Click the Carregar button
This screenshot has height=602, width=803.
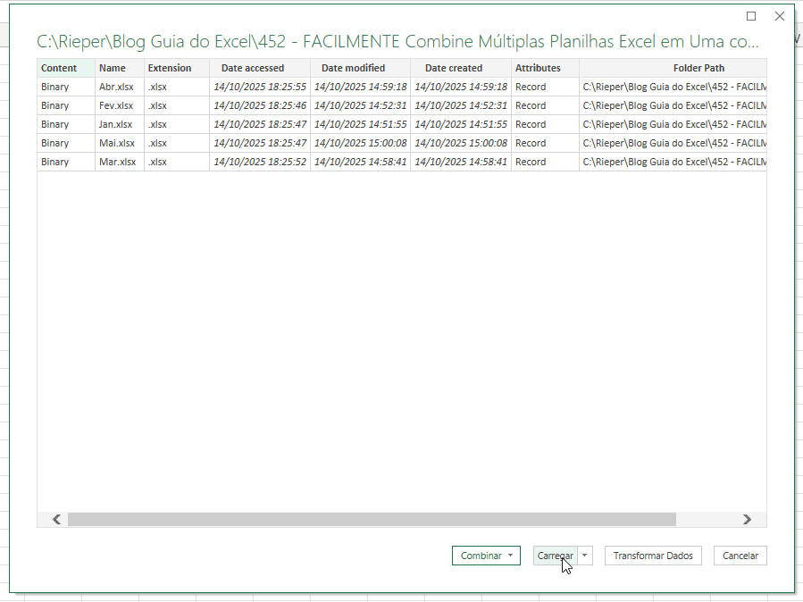(x=555, y=556)
